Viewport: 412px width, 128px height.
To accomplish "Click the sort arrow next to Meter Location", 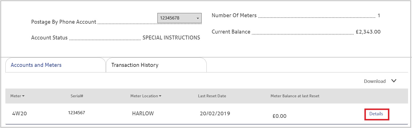I will click(160, 96).
